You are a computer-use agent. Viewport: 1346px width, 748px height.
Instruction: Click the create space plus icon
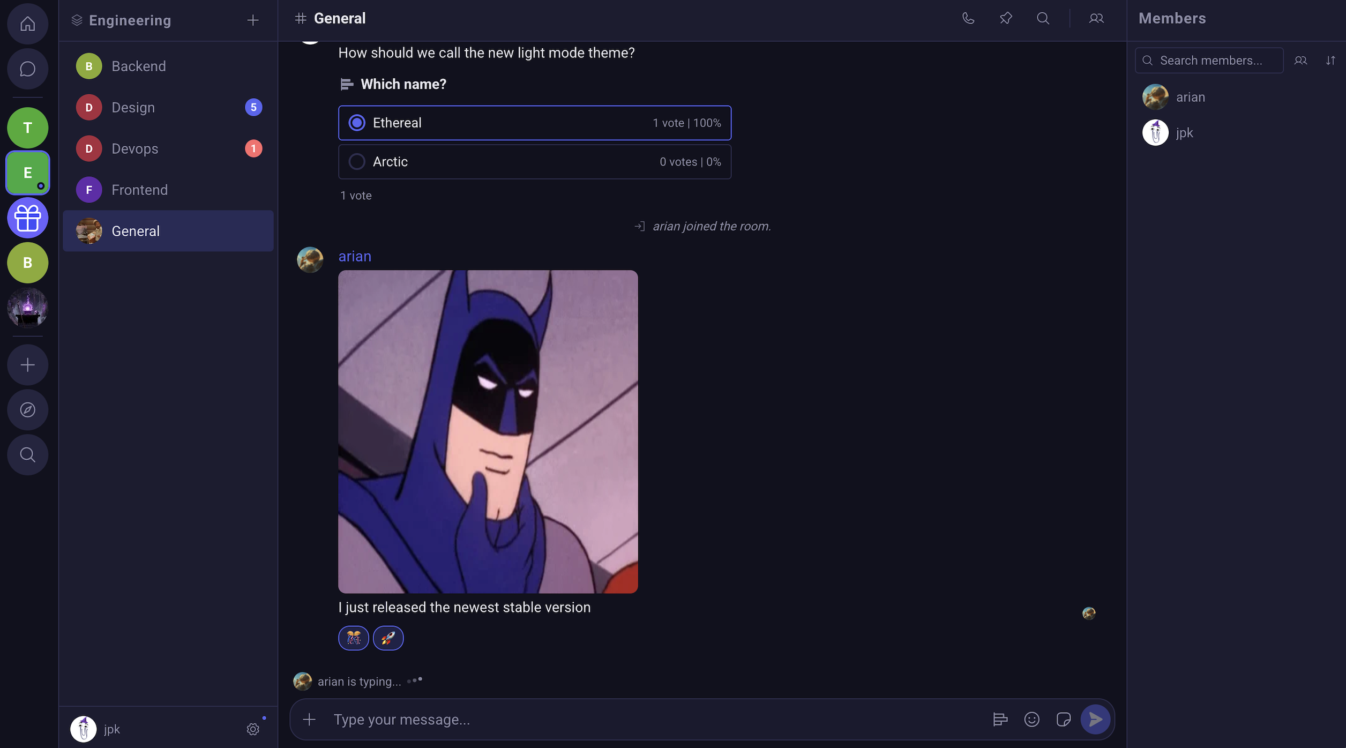click(27, 365)
